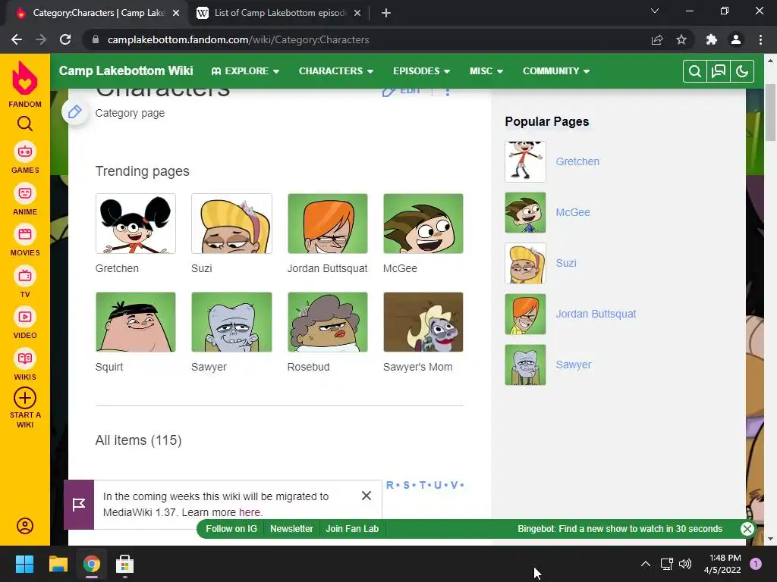This screenshot has height=582, width=777.
Task: Open the Bingebot find a show link
Action: 620,528
